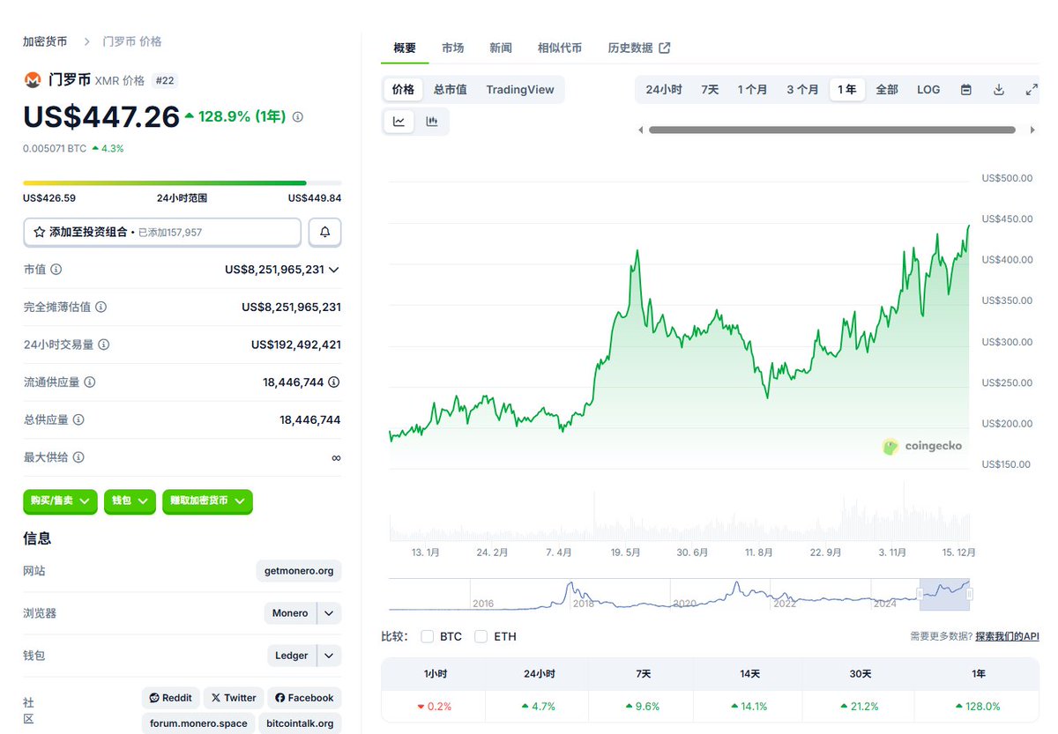
Task: Open the Facebook community link
Action: point(304,698)
